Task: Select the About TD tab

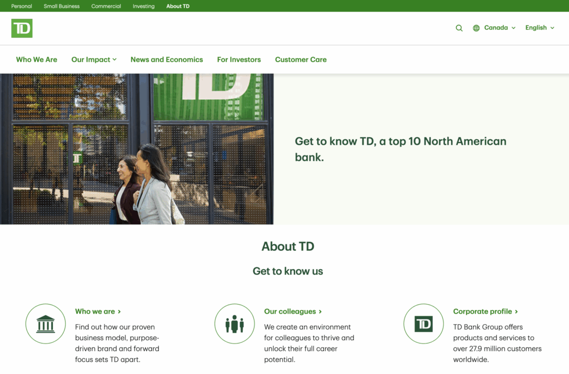Action: pos(178,6)
